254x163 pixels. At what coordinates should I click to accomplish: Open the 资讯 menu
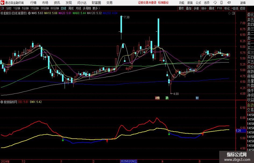[x=57, y=3]
